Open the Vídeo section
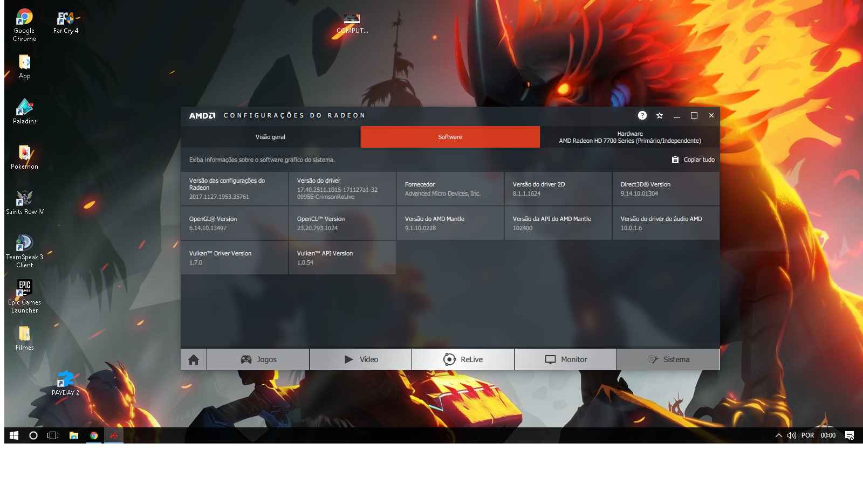Screen dimensions: 863x485 [x=361, y=359]
